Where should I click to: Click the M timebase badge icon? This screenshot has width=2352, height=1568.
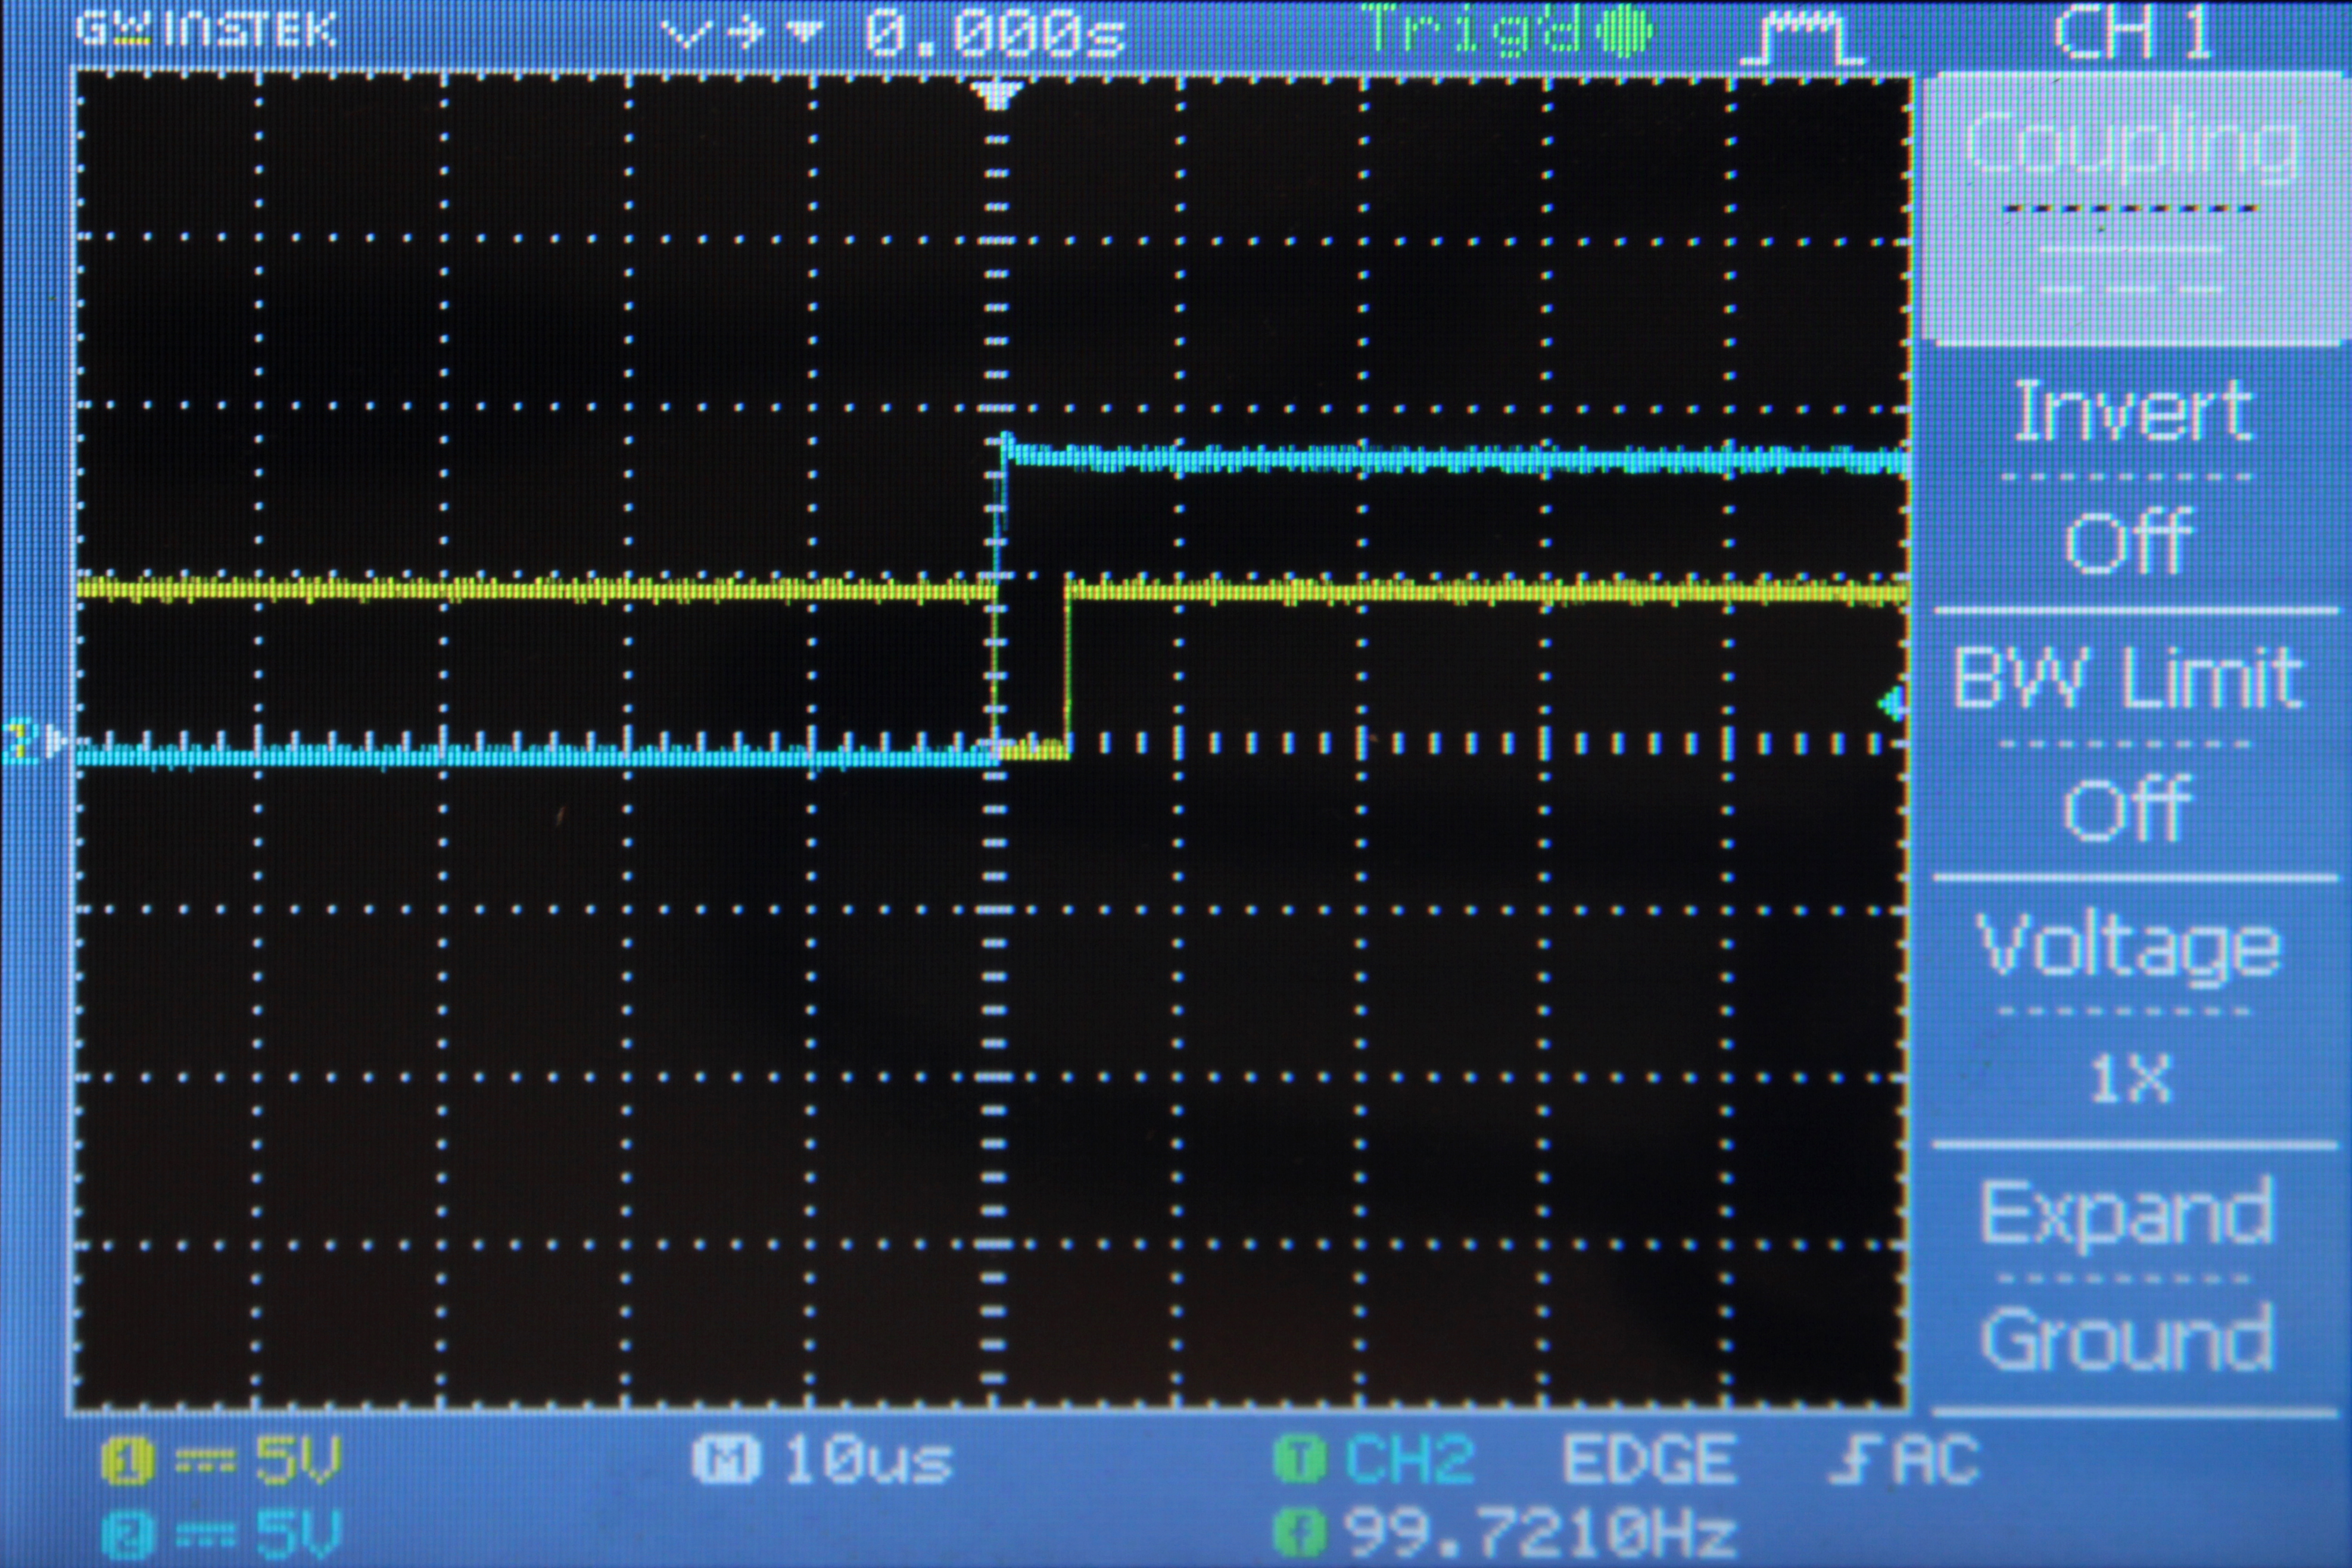tap(726, 1461)
